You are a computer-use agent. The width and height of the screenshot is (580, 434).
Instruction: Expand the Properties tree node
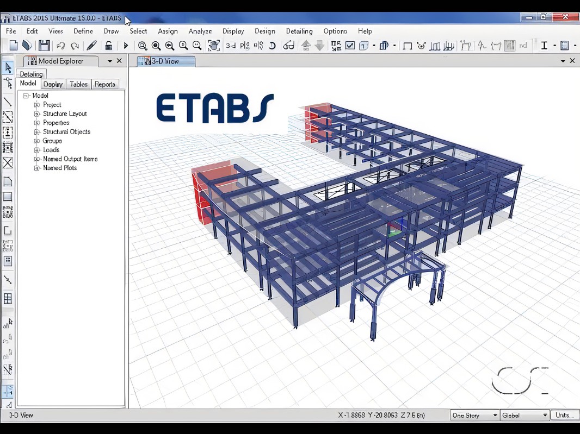point(36,123)
